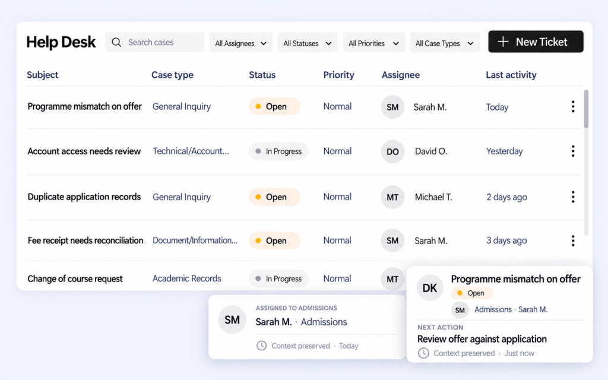This screenshot has height=380, width=608.
Task: Create a ticket with New Ticket button
Action: (536, 42)
